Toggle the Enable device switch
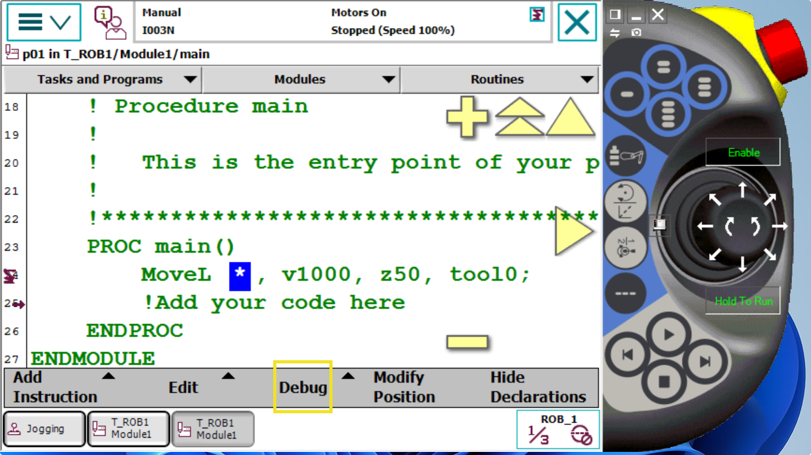 (743, 153)
